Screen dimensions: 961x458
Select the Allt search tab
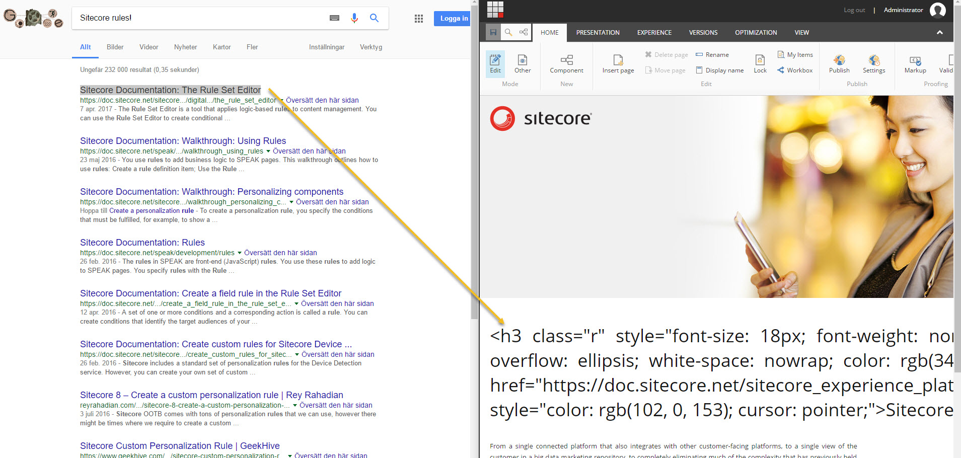point(86,47)
